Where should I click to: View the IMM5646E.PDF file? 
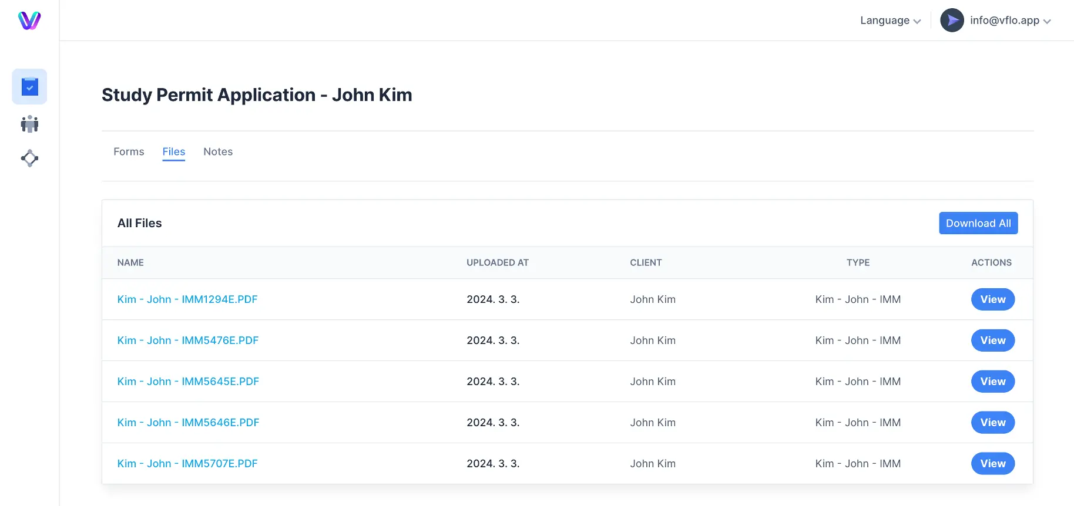993,423
